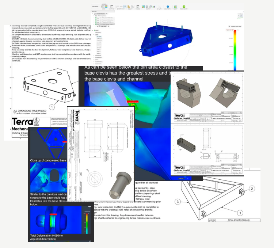Click the Finish Results green check icon

point(184,7)
